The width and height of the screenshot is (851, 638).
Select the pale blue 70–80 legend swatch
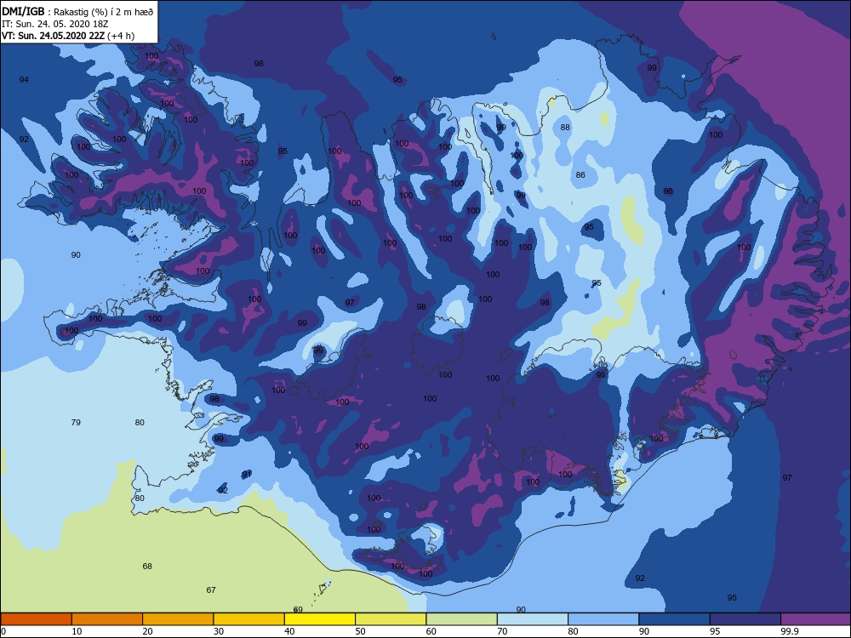533,619
